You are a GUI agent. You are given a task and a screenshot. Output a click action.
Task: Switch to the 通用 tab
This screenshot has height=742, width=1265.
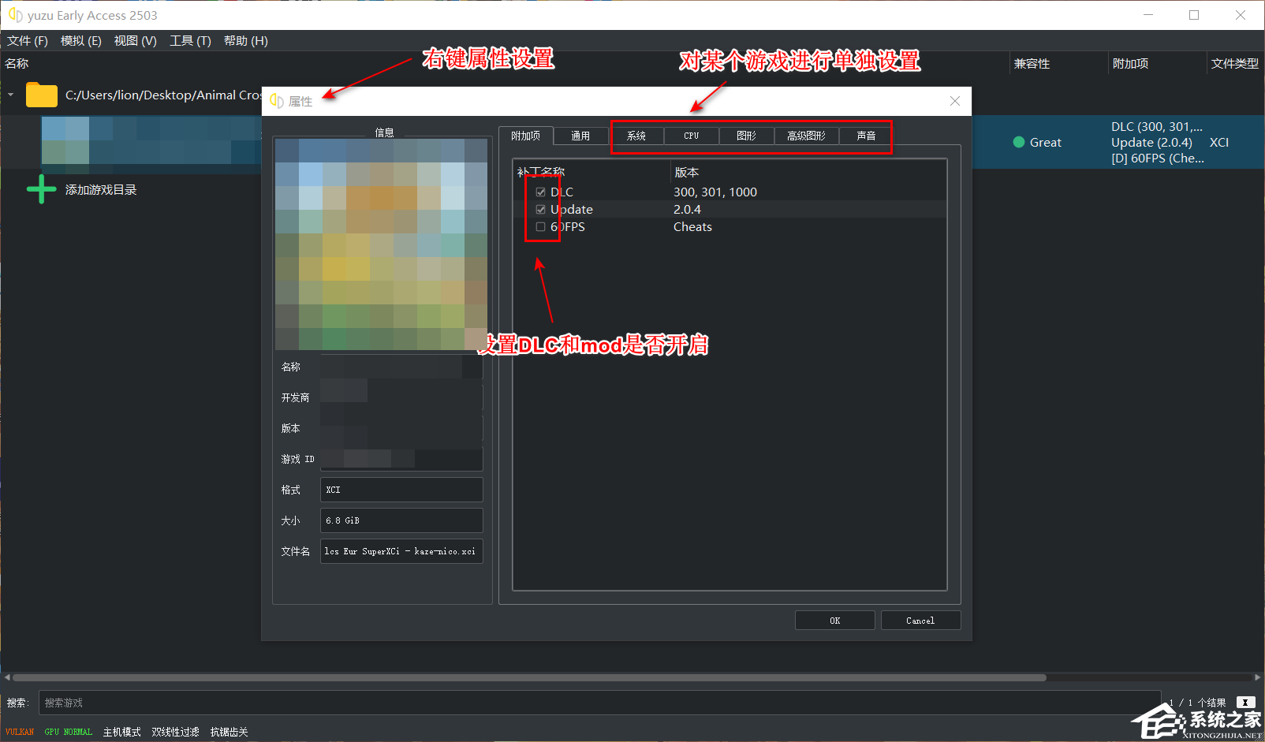tap(580, 136)
